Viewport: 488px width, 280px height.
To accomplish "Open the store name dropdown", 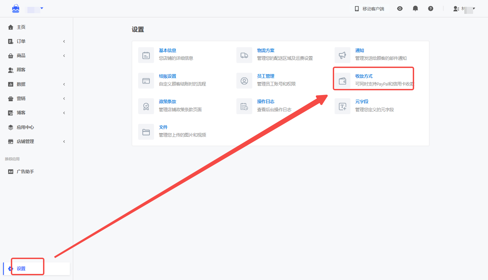I will (x=35, y=8).
